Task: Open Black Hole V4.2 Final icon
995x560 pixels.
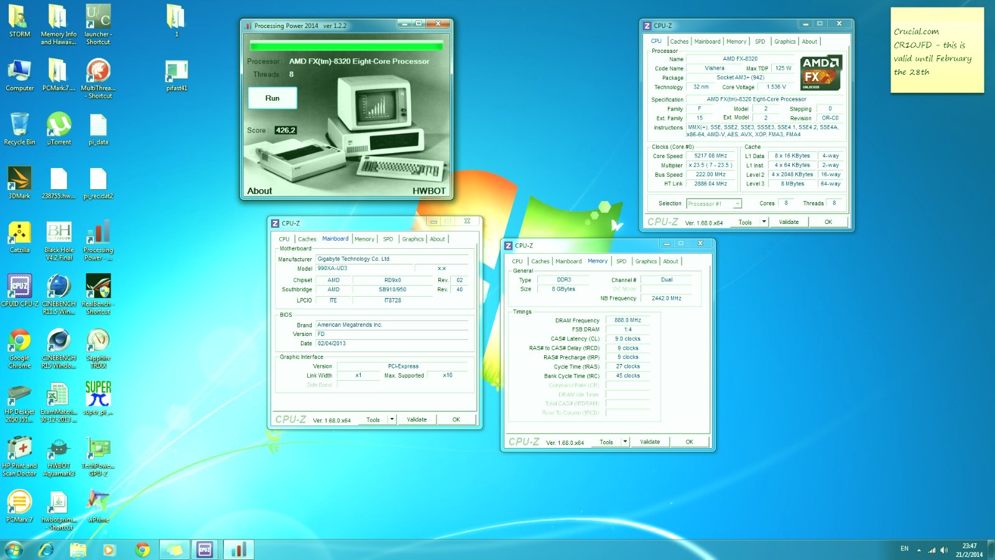Action: point(58,241)
